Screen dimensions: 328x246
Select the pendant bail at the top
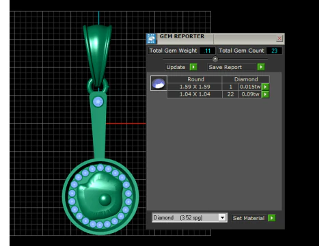(98, 55)
